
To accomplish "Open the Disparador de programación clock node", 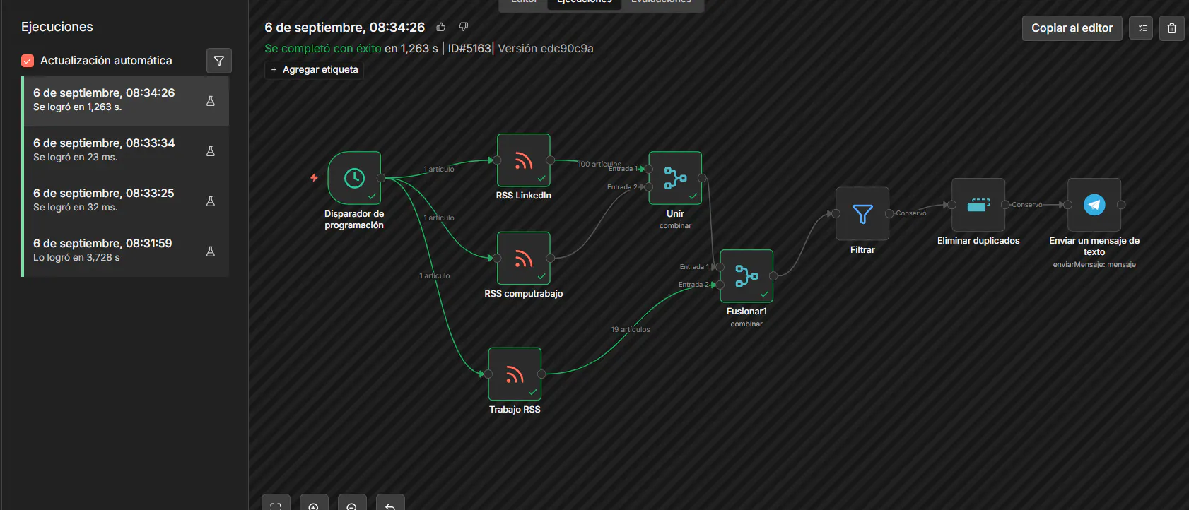I will (x=354, y=178).
